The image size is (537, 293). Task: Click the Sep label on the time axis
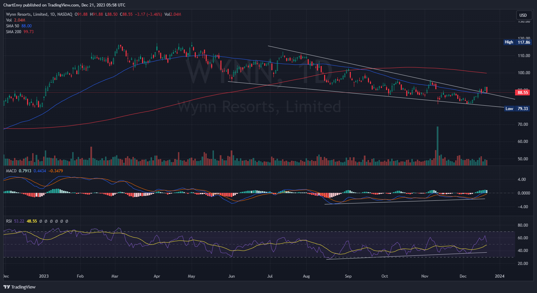(x=348, y=276)
